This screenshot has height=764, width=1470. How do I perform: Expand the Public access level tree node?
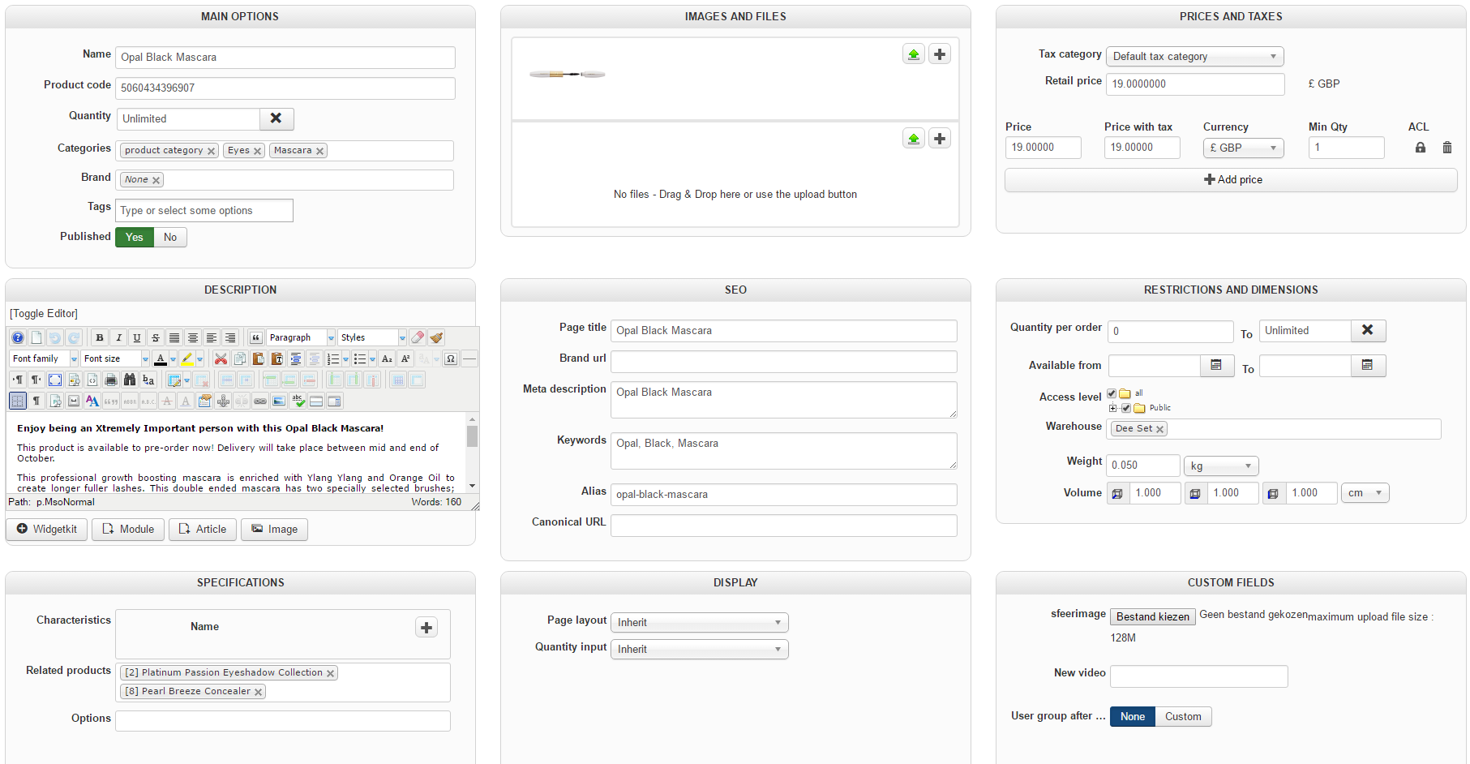pyautogui.click(x=1113, y=408)
